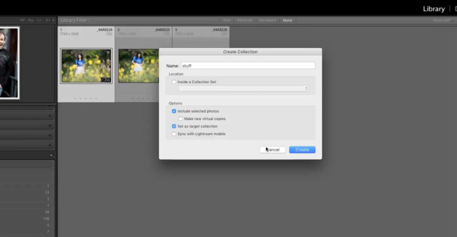The image size is (457, 237).
Task: Click the crop adjustment badge on first thumbnail
Action: [103, 80]
